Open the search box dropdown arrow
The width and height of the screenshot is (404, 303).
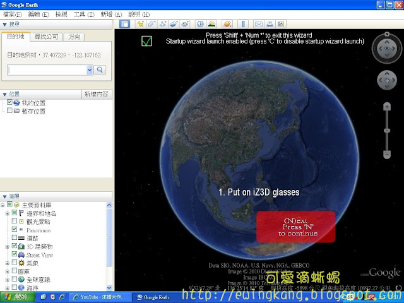point(90,70)
